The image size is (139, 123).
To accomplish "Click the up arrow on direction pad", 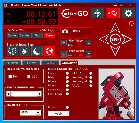I will [115, 28].
